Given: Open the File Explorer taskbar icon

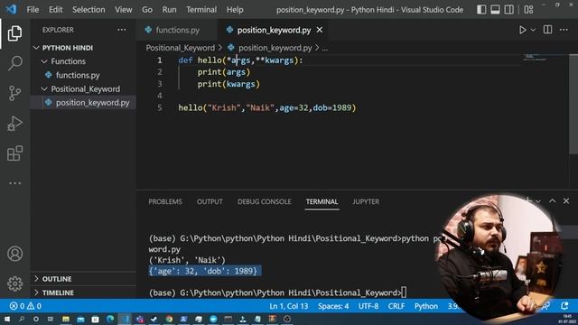Looking at the screenshot, I should [66, 319].
